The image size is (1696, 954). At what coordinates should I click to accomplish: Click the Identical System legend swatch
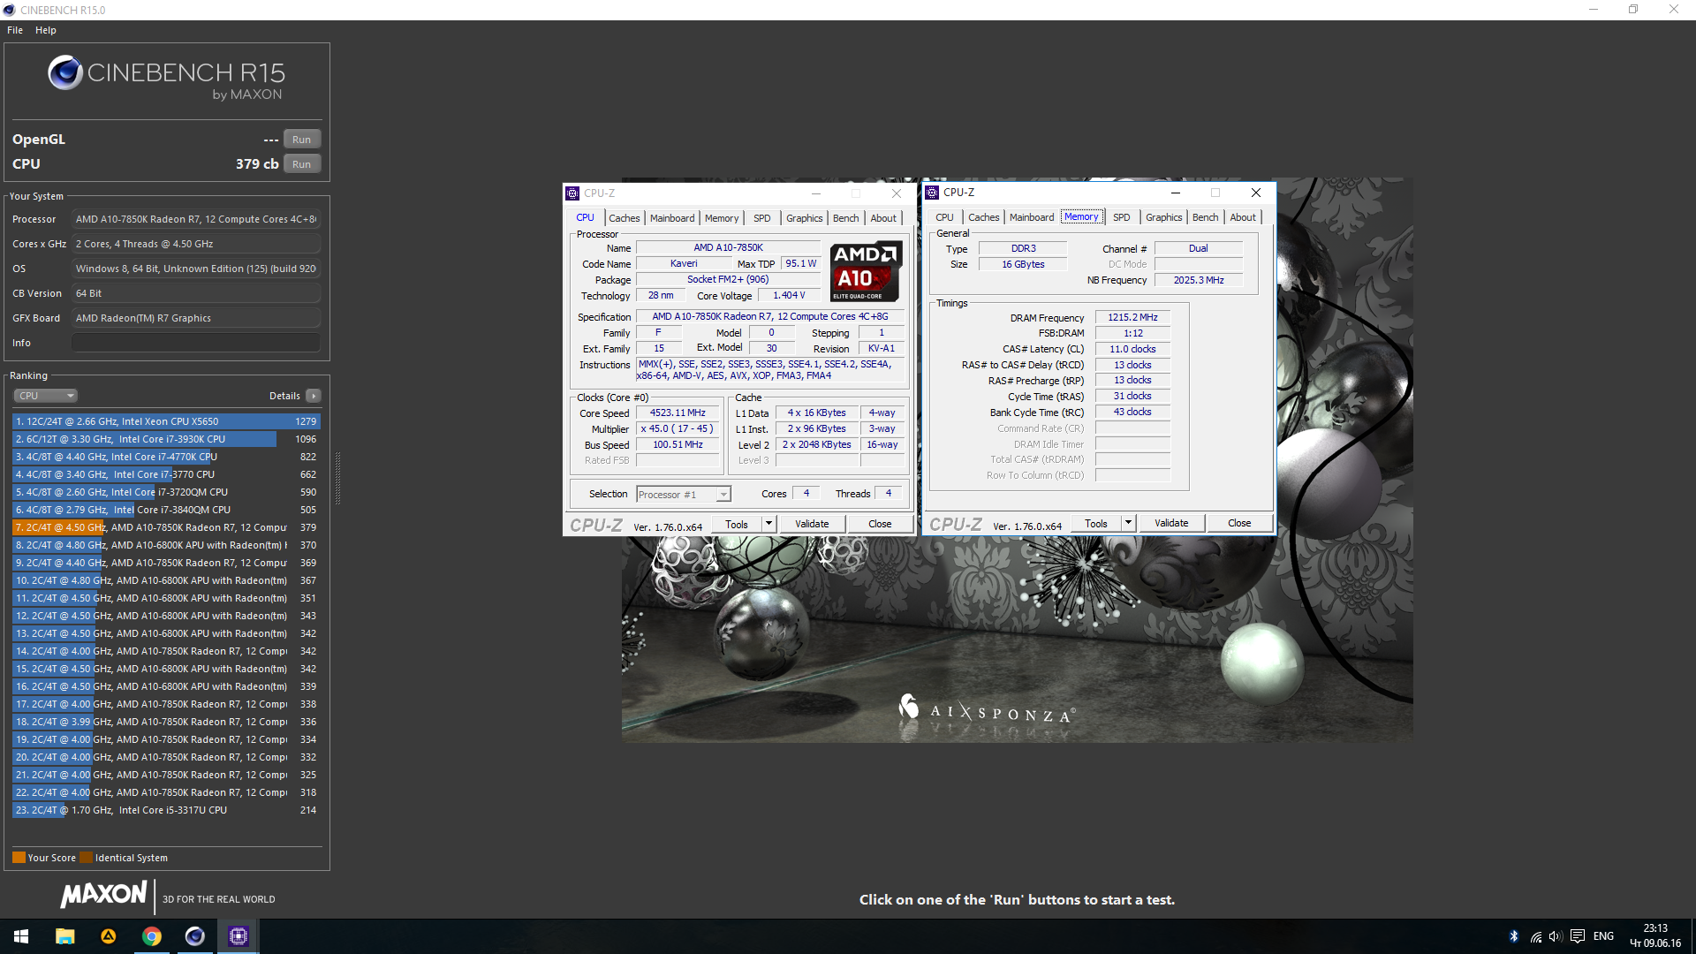tap(86, 858)
